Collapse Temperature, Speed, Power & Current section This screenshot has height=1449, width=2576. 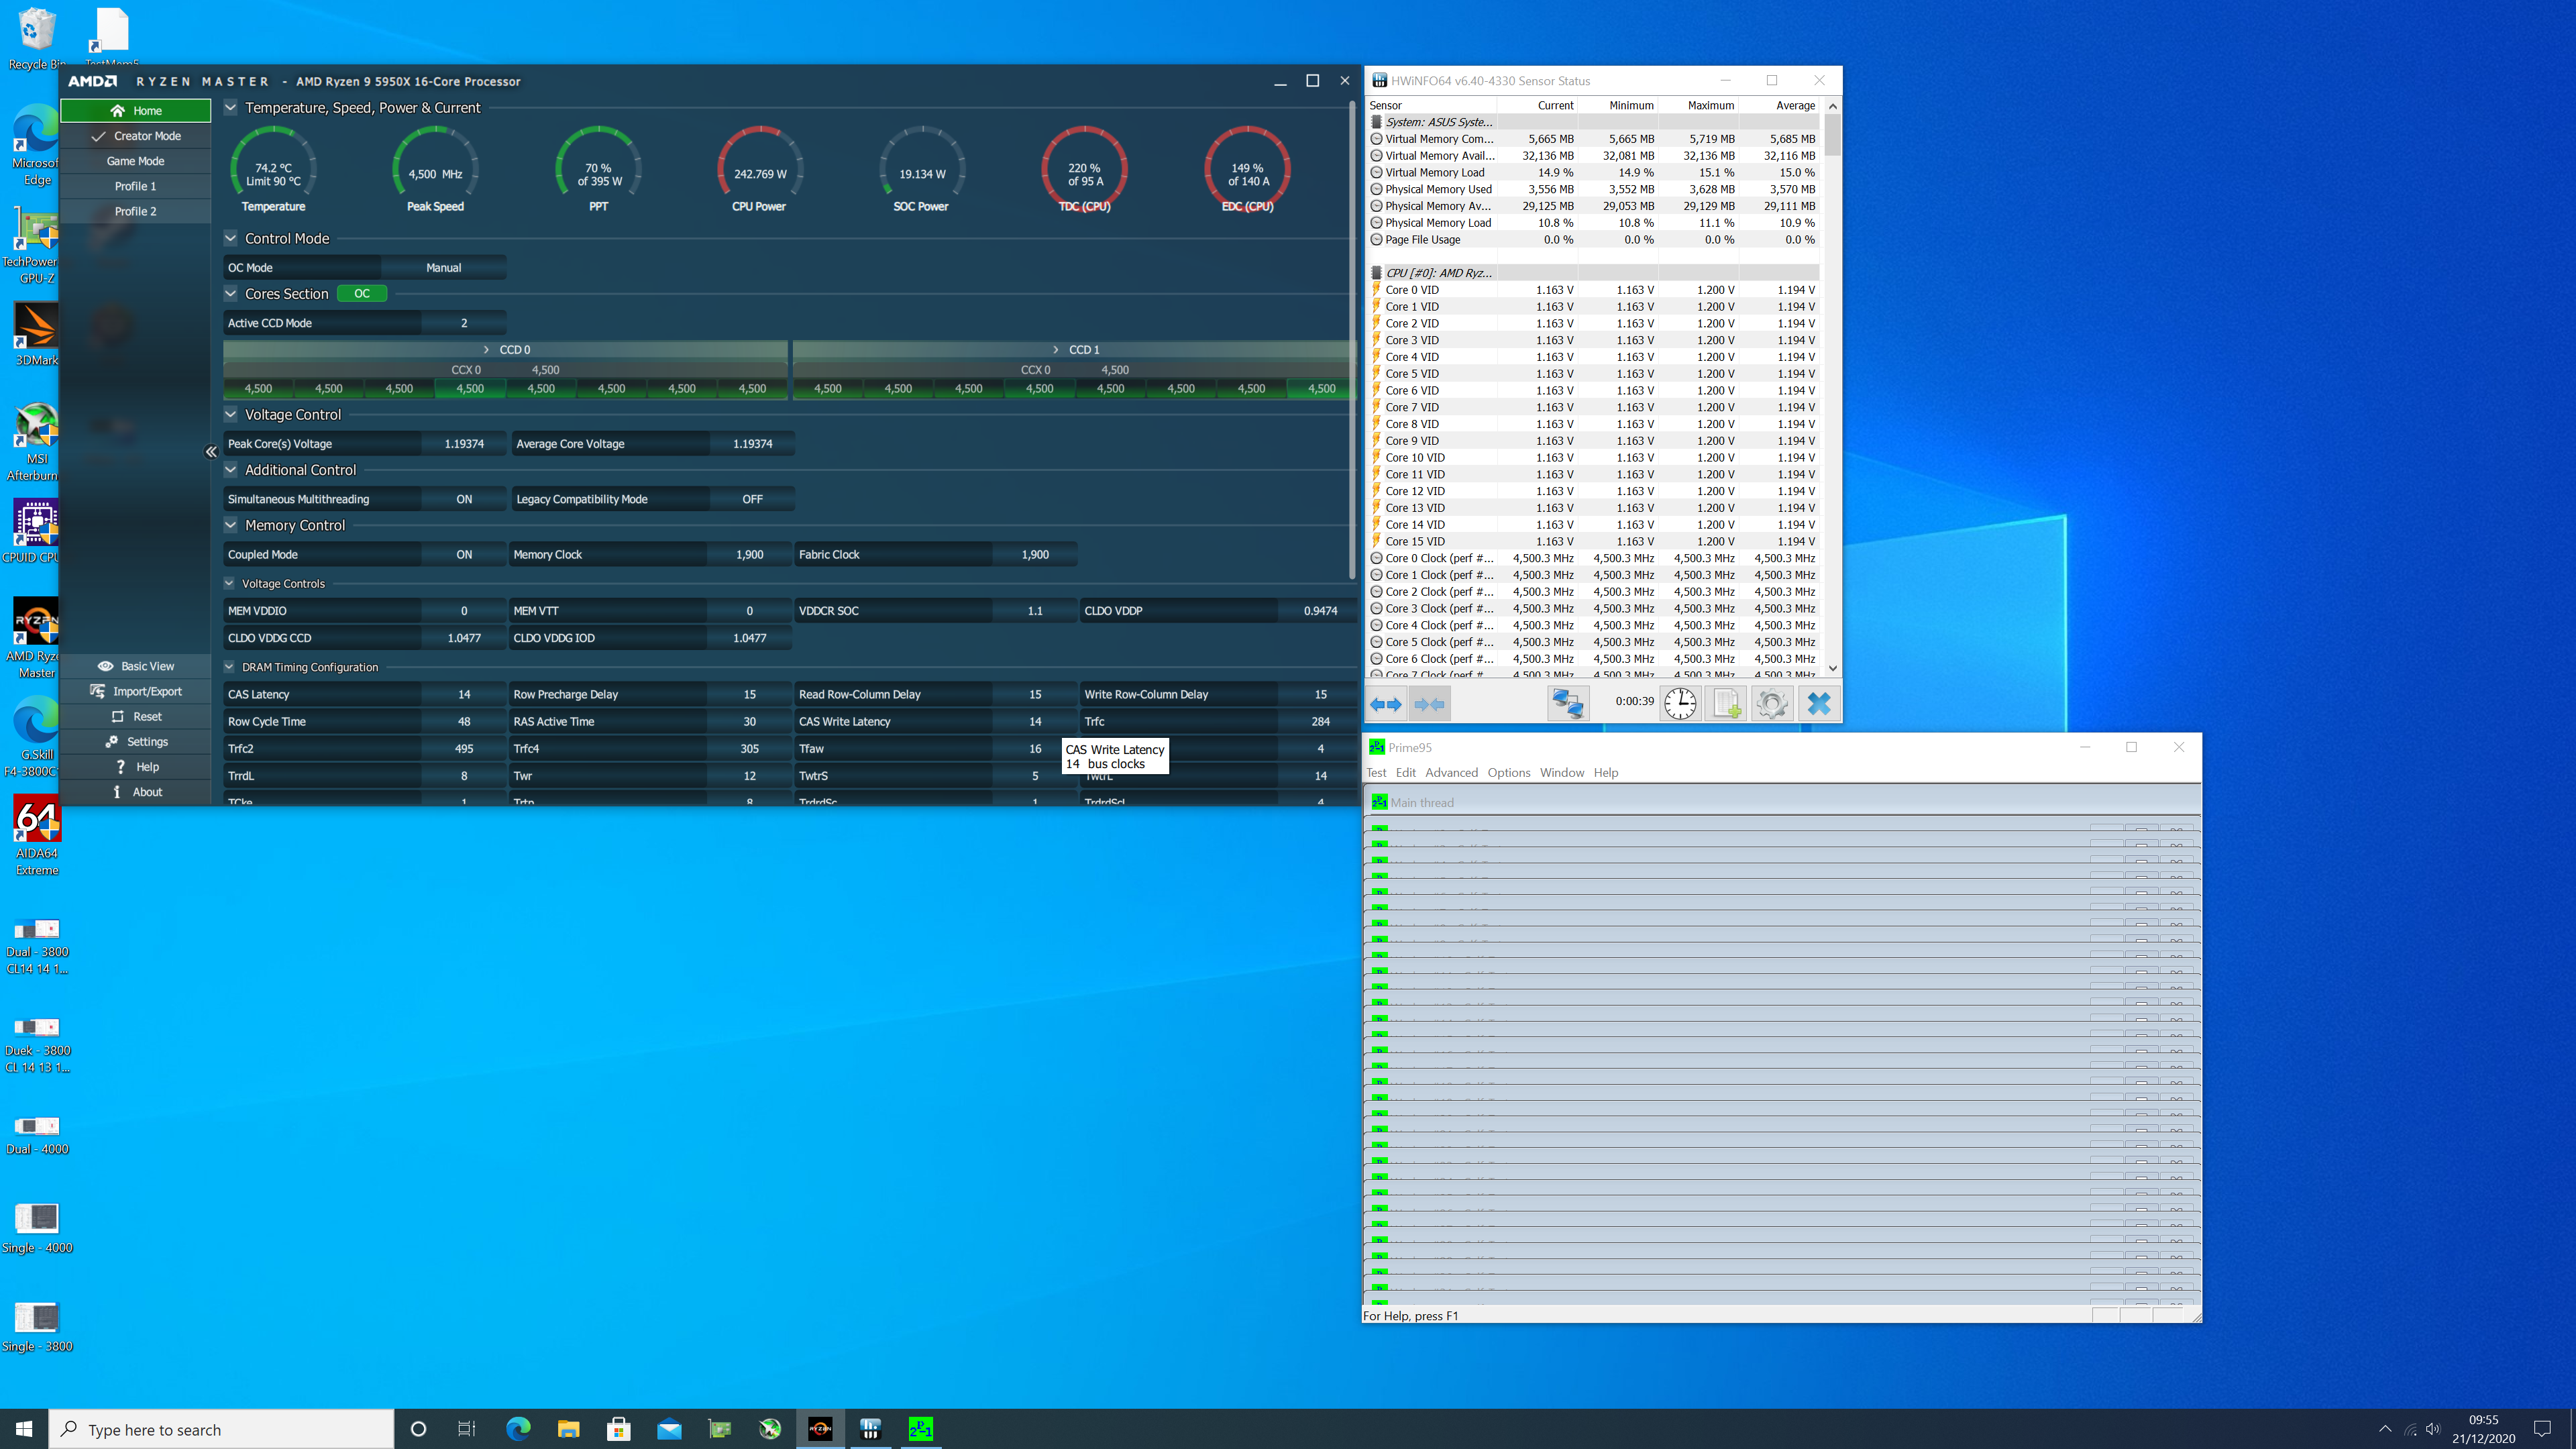231,108
